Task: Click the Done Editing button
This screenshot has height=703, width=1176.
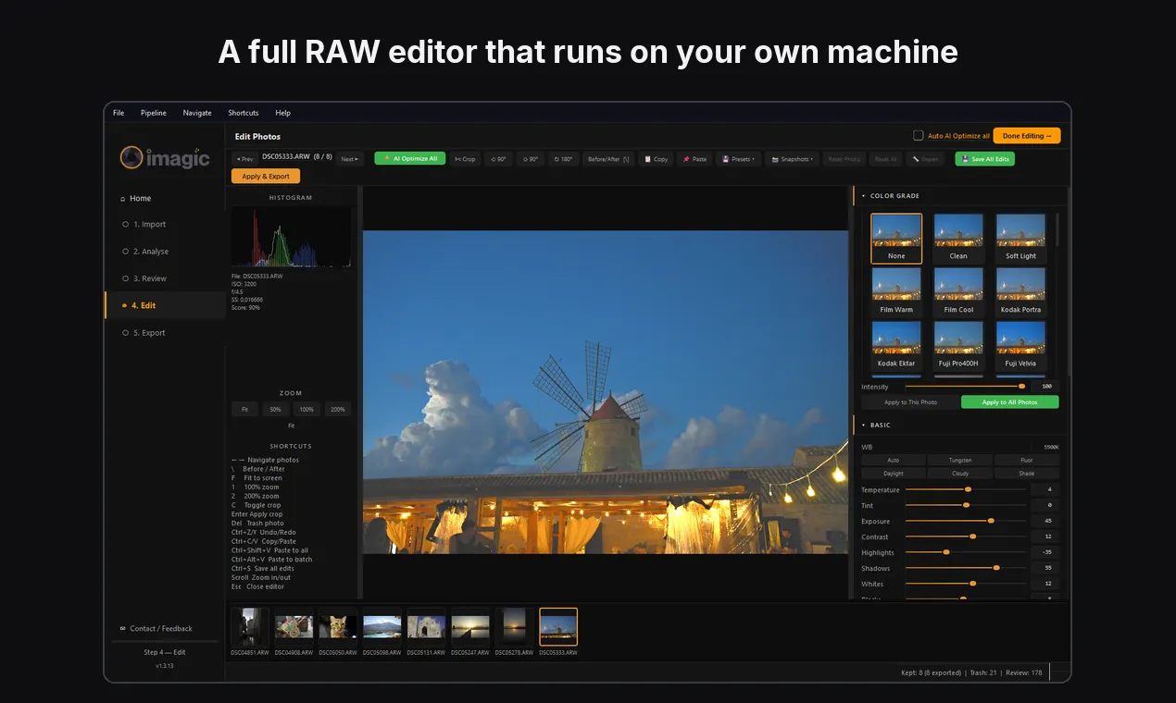Action: [x=1027, y=136]
